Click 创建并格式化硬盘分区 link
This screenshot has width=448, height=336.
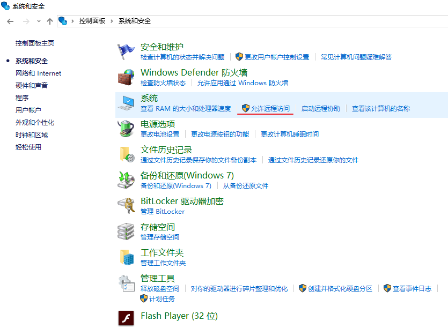(x=340, y=289)
